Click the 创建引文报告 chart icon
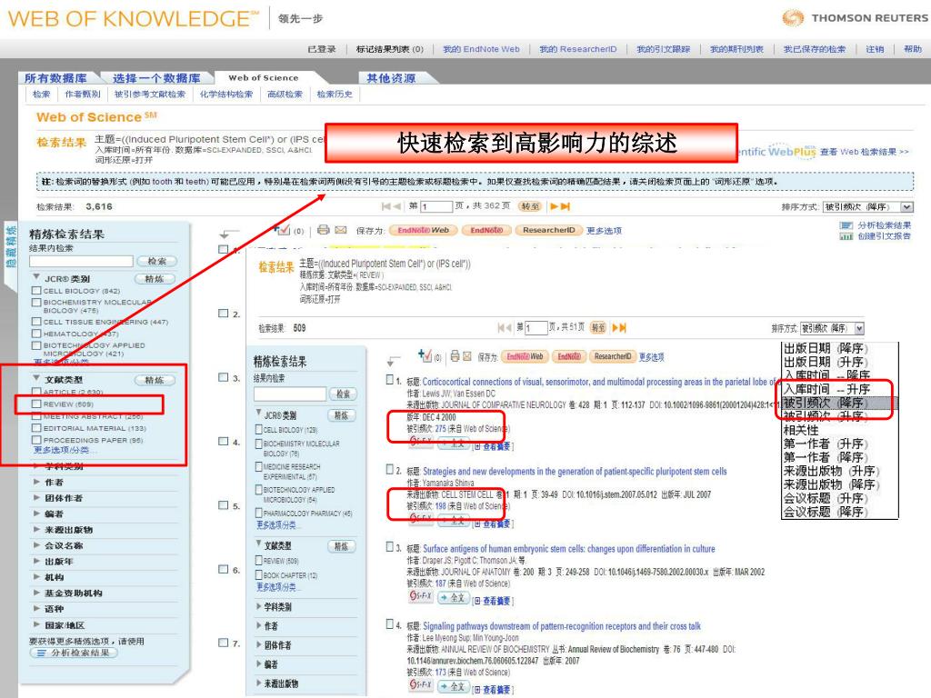This screenshot has height=698, width=931. tap(846, 236)
